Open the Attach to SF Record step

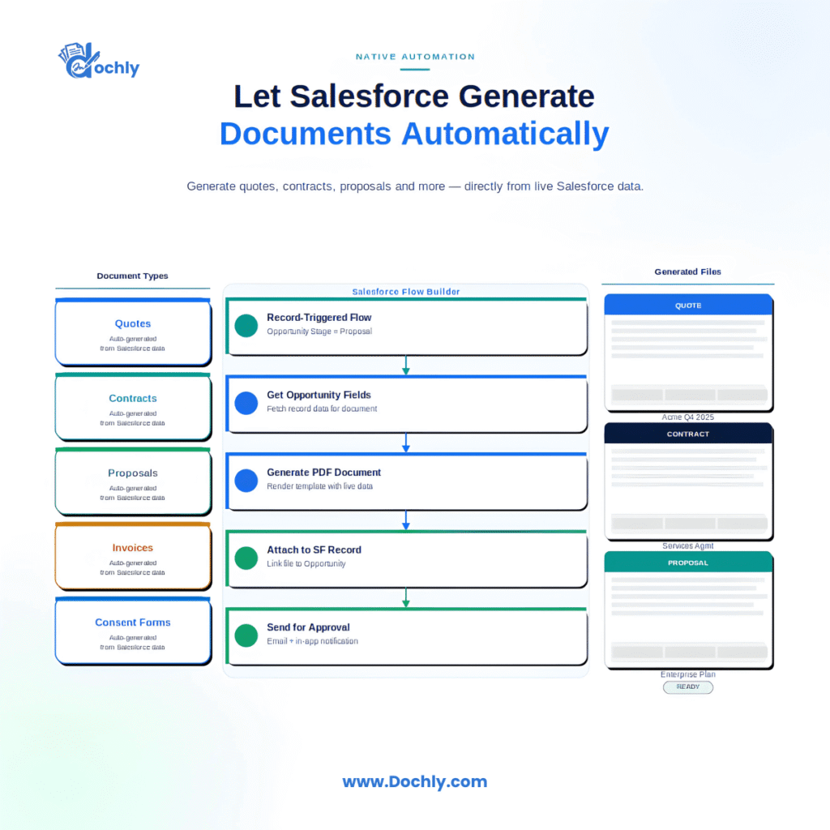[x=407, y=558]
